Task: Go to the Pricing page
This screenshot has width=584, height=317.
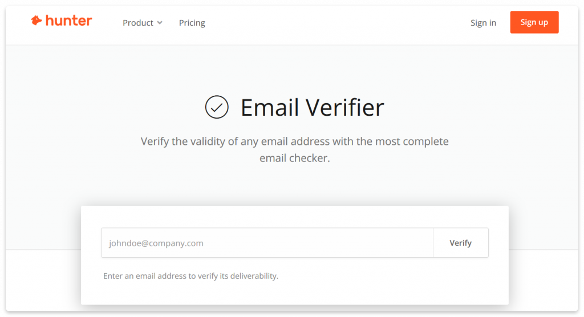Action: click(192, 23)
